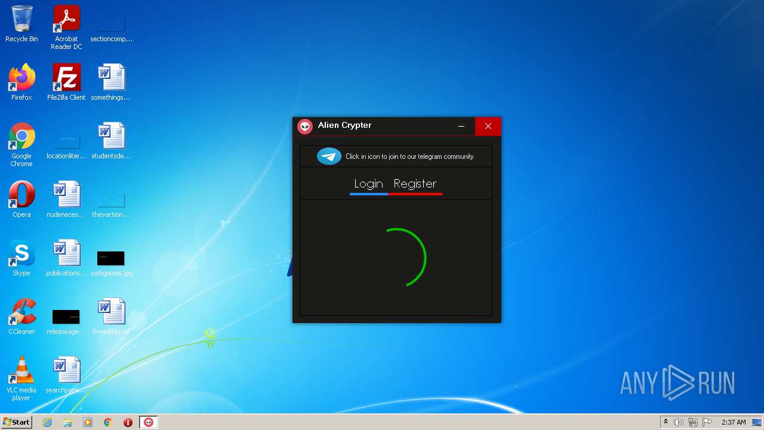Select the studentsde Word document
The image size is (764, 430).
(111, 141)
